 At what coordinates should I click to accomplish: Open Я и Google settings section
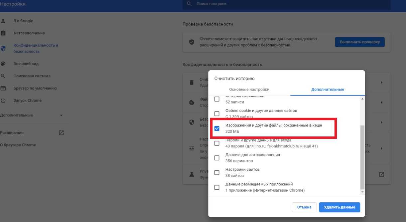click(23, 21)
